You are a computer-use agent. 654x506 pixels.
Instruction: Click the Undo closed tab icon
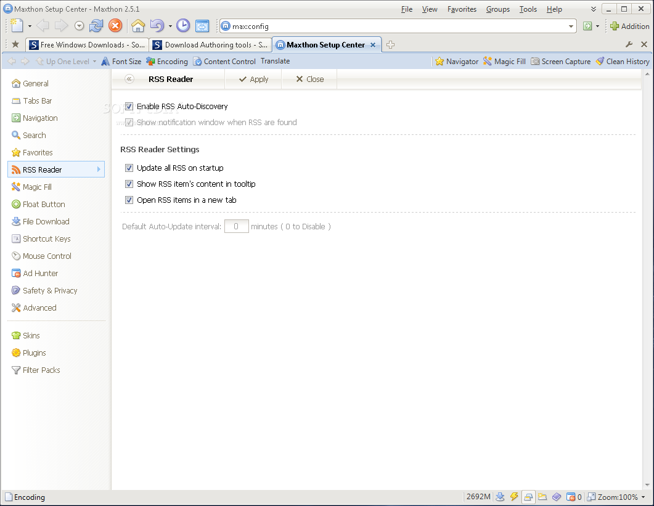coord(157,26)
